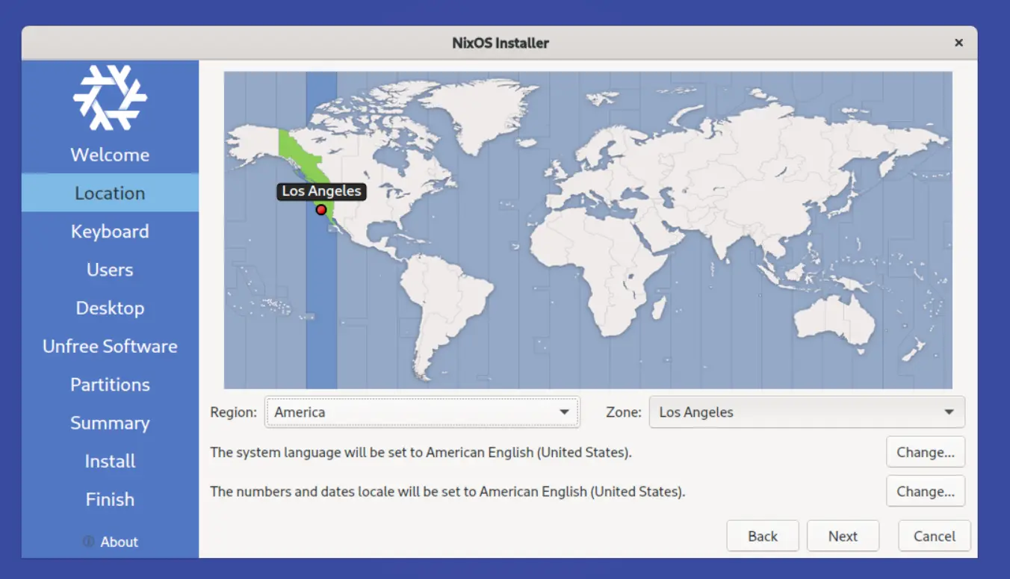
Task: Click Australia on the timezone map
Action: [833, 321]
